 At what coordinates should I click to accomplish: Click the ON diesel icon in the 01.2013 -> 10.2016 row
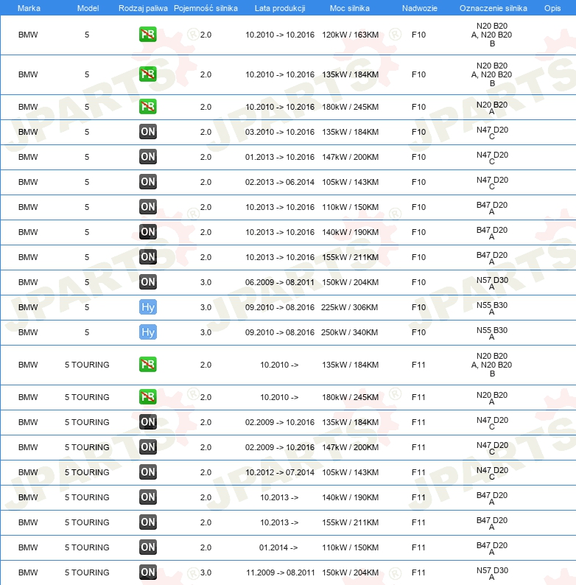148,157
